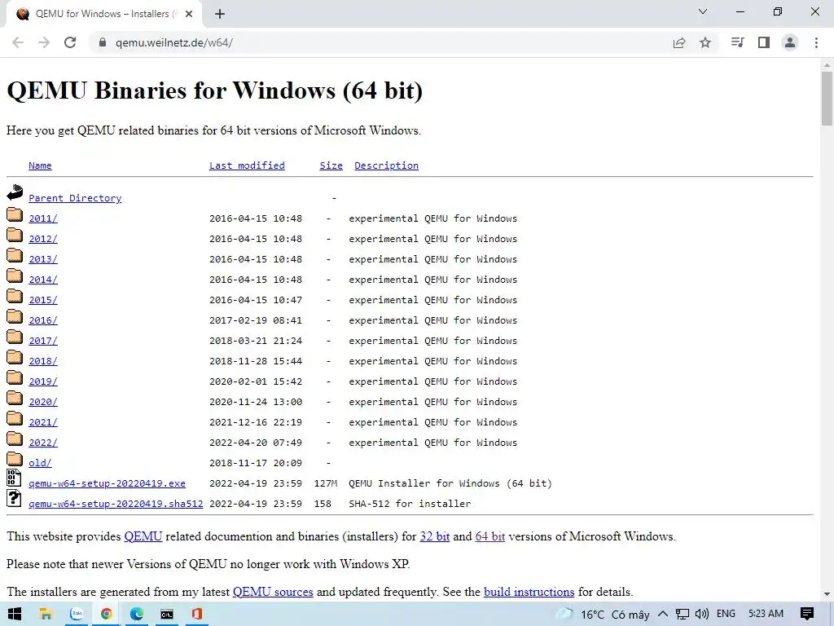Open the 2018/ folder link
Image resolution: width=834 pixels, height=626 pixels.
(x=43, y=361)
